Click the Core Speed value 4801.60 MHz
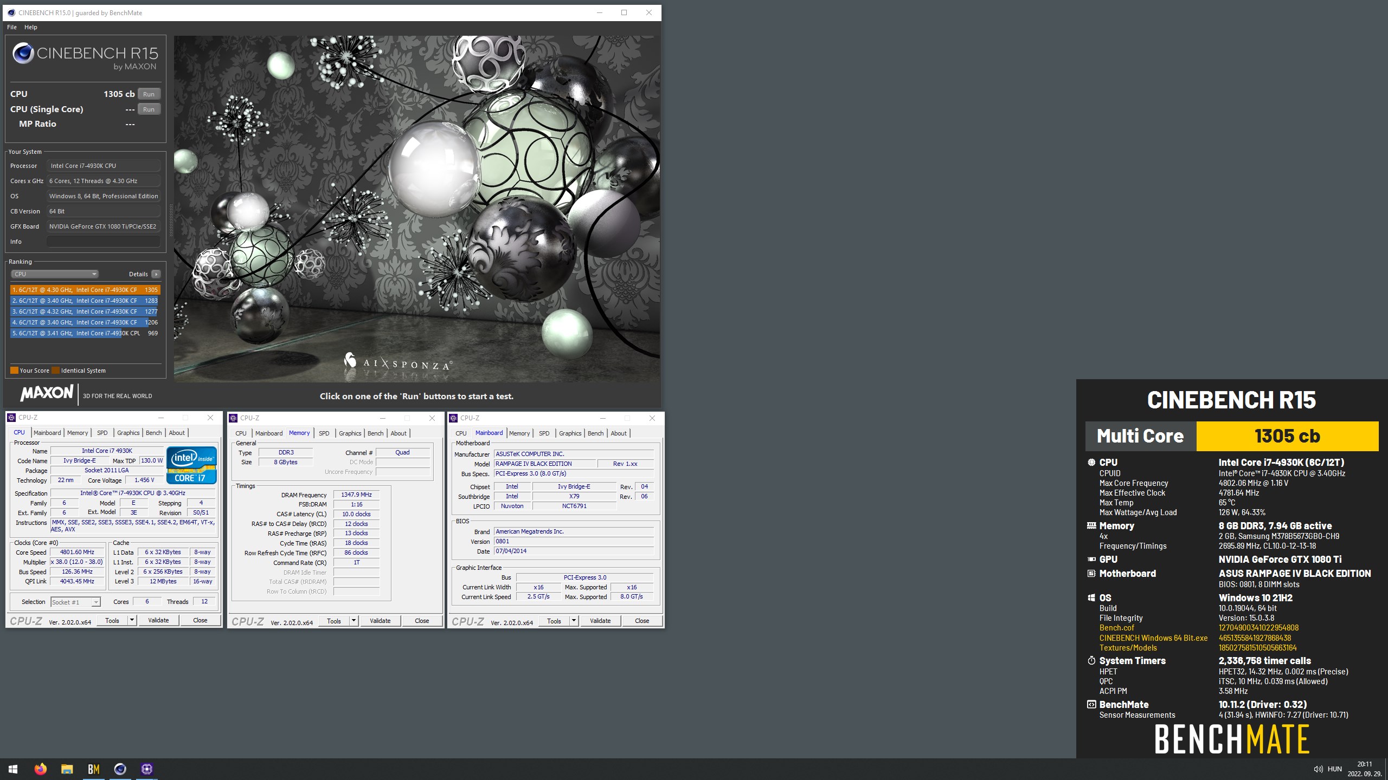The image size is (1388, 780). 78,552
